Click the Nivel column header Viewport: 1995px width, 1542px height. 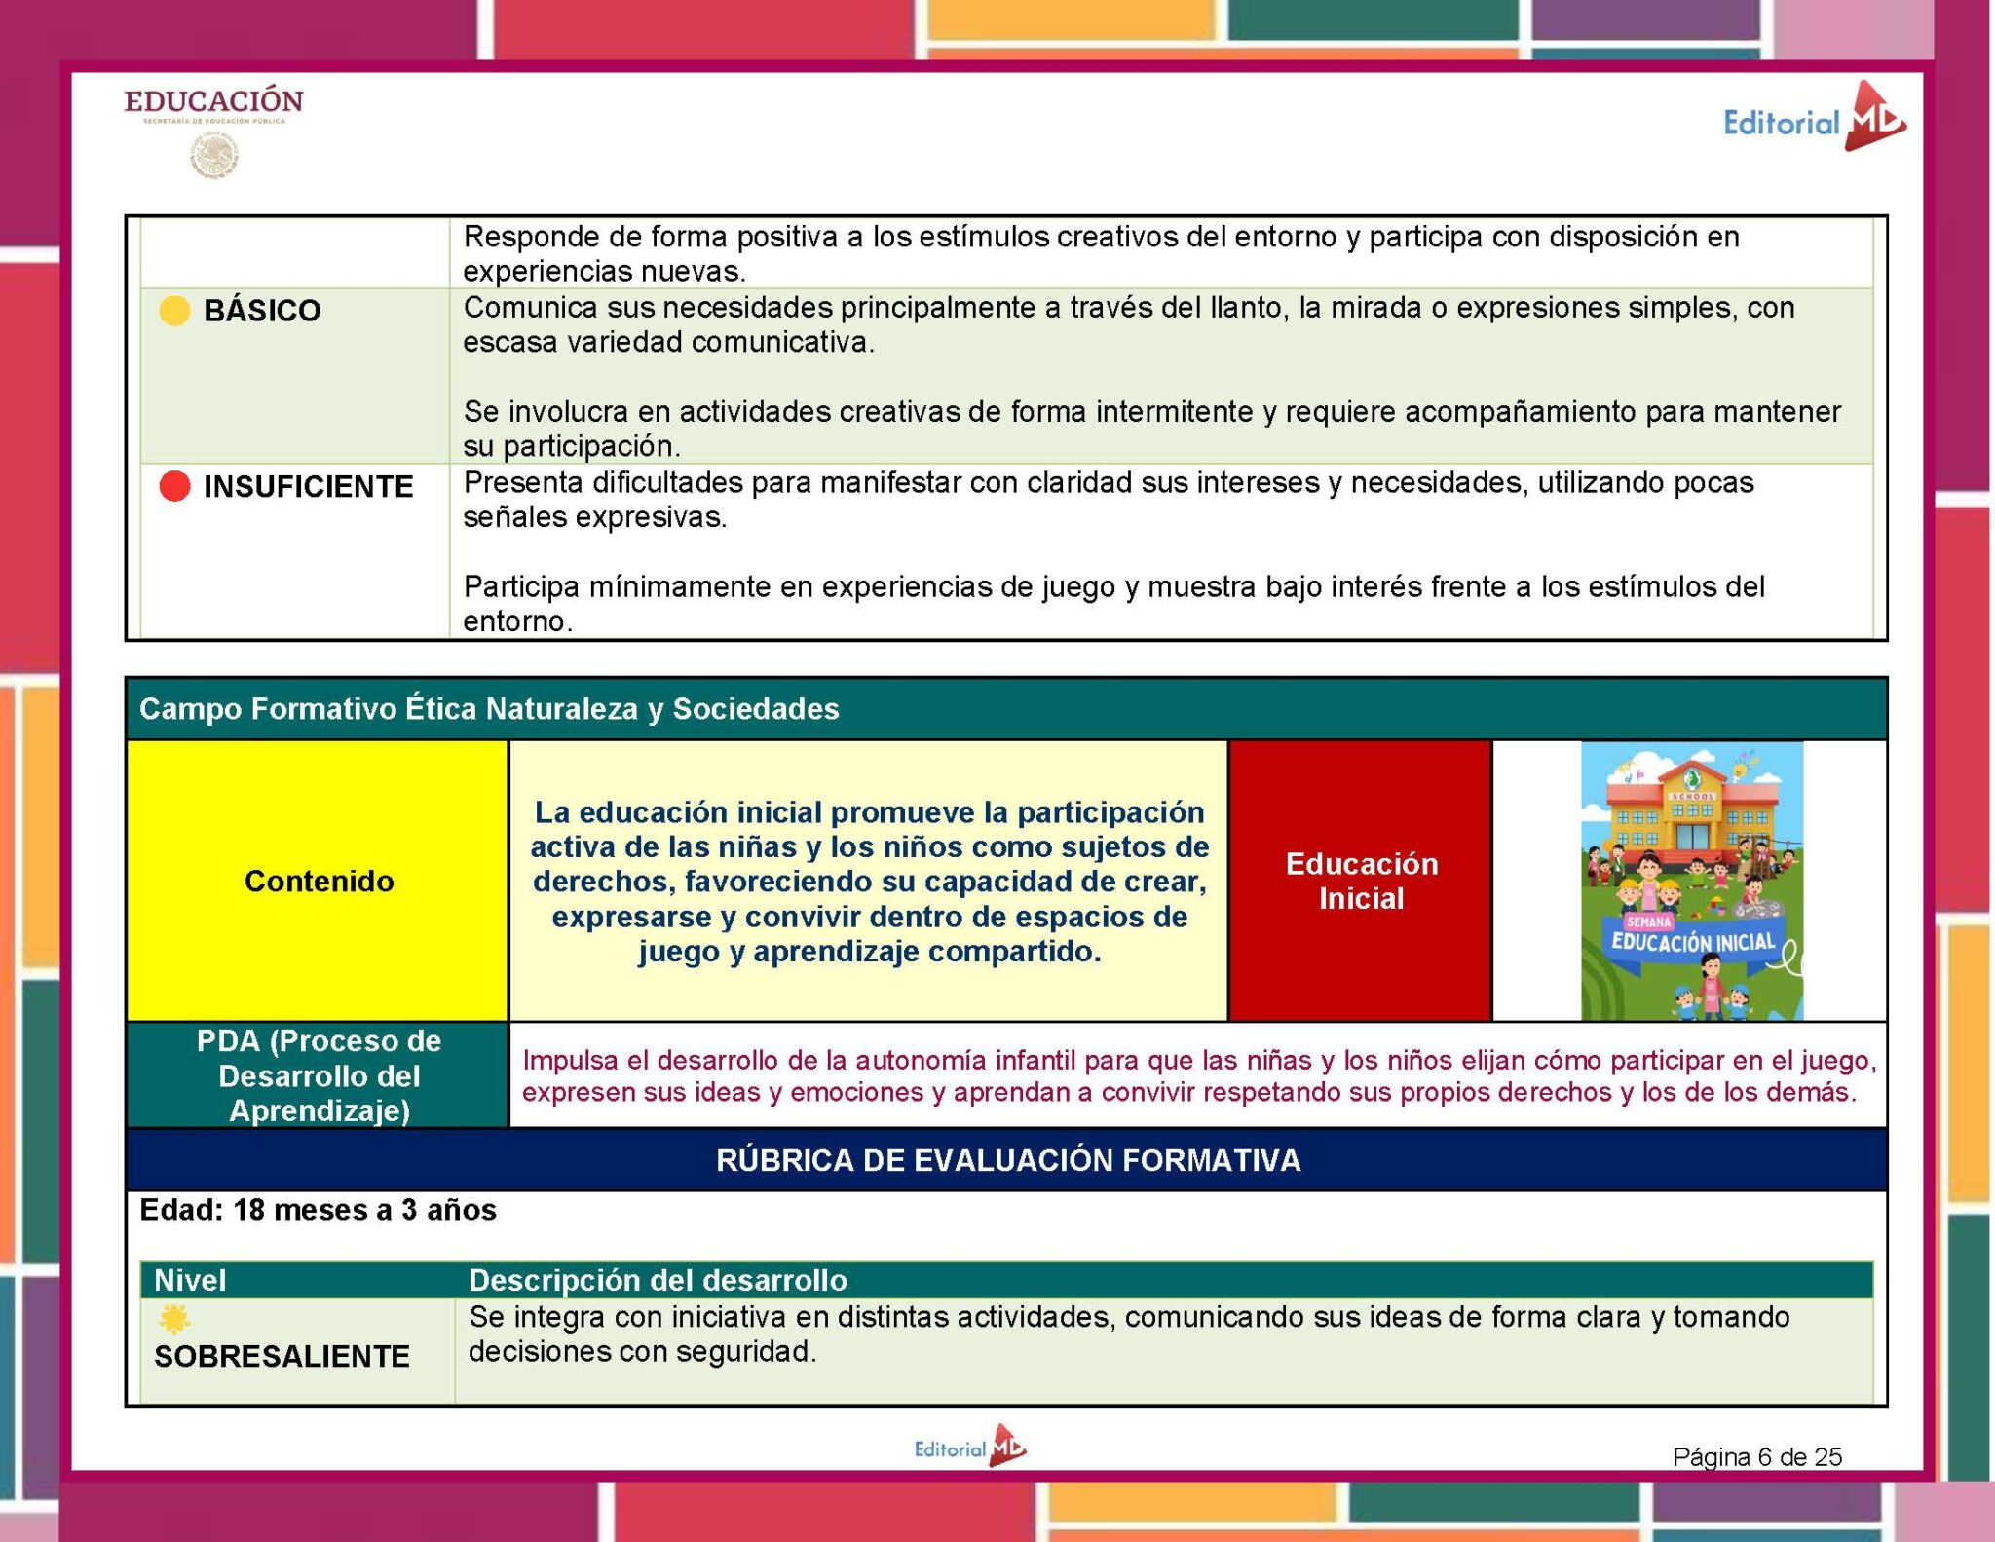[190, 1280]
